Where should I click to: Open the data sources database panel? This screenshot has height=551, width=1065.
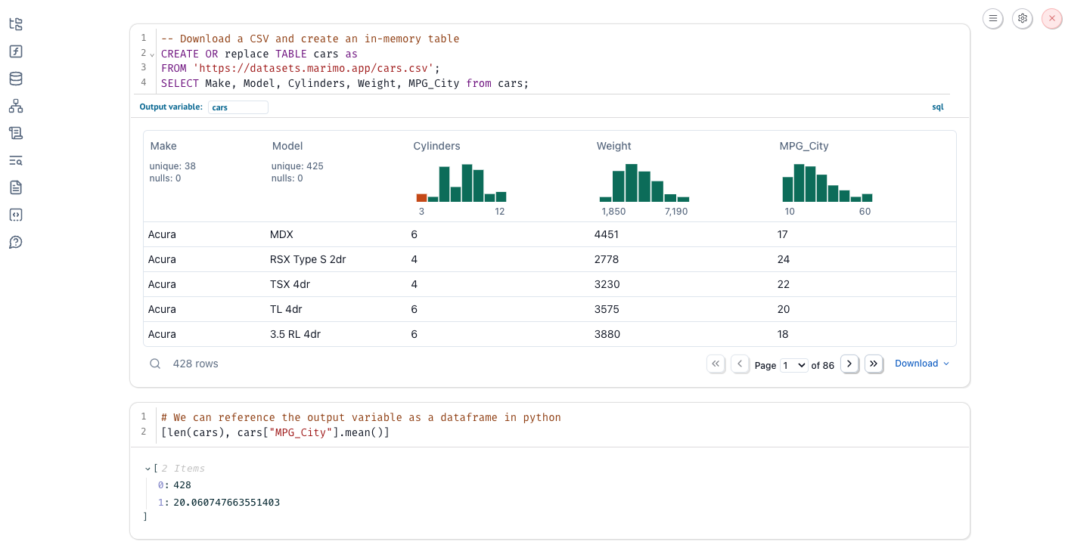click(15, 79)
